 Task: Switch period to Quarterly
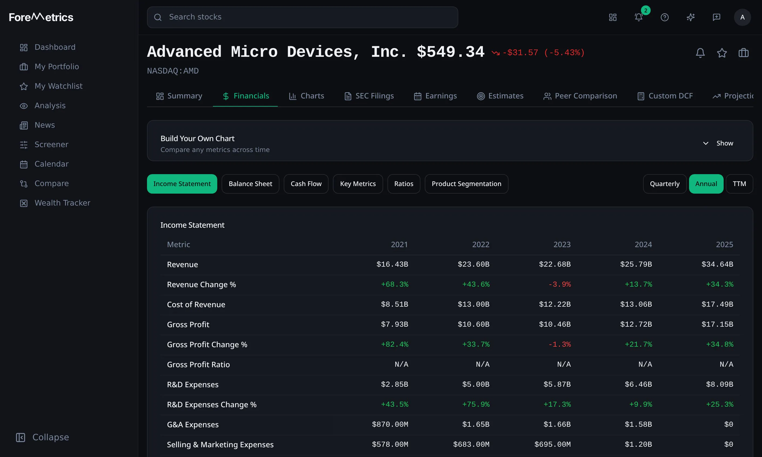coord(664,184)
